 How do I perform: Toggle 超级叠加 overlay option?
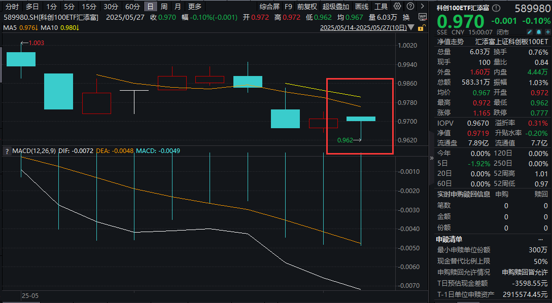(x=336, y=7)
